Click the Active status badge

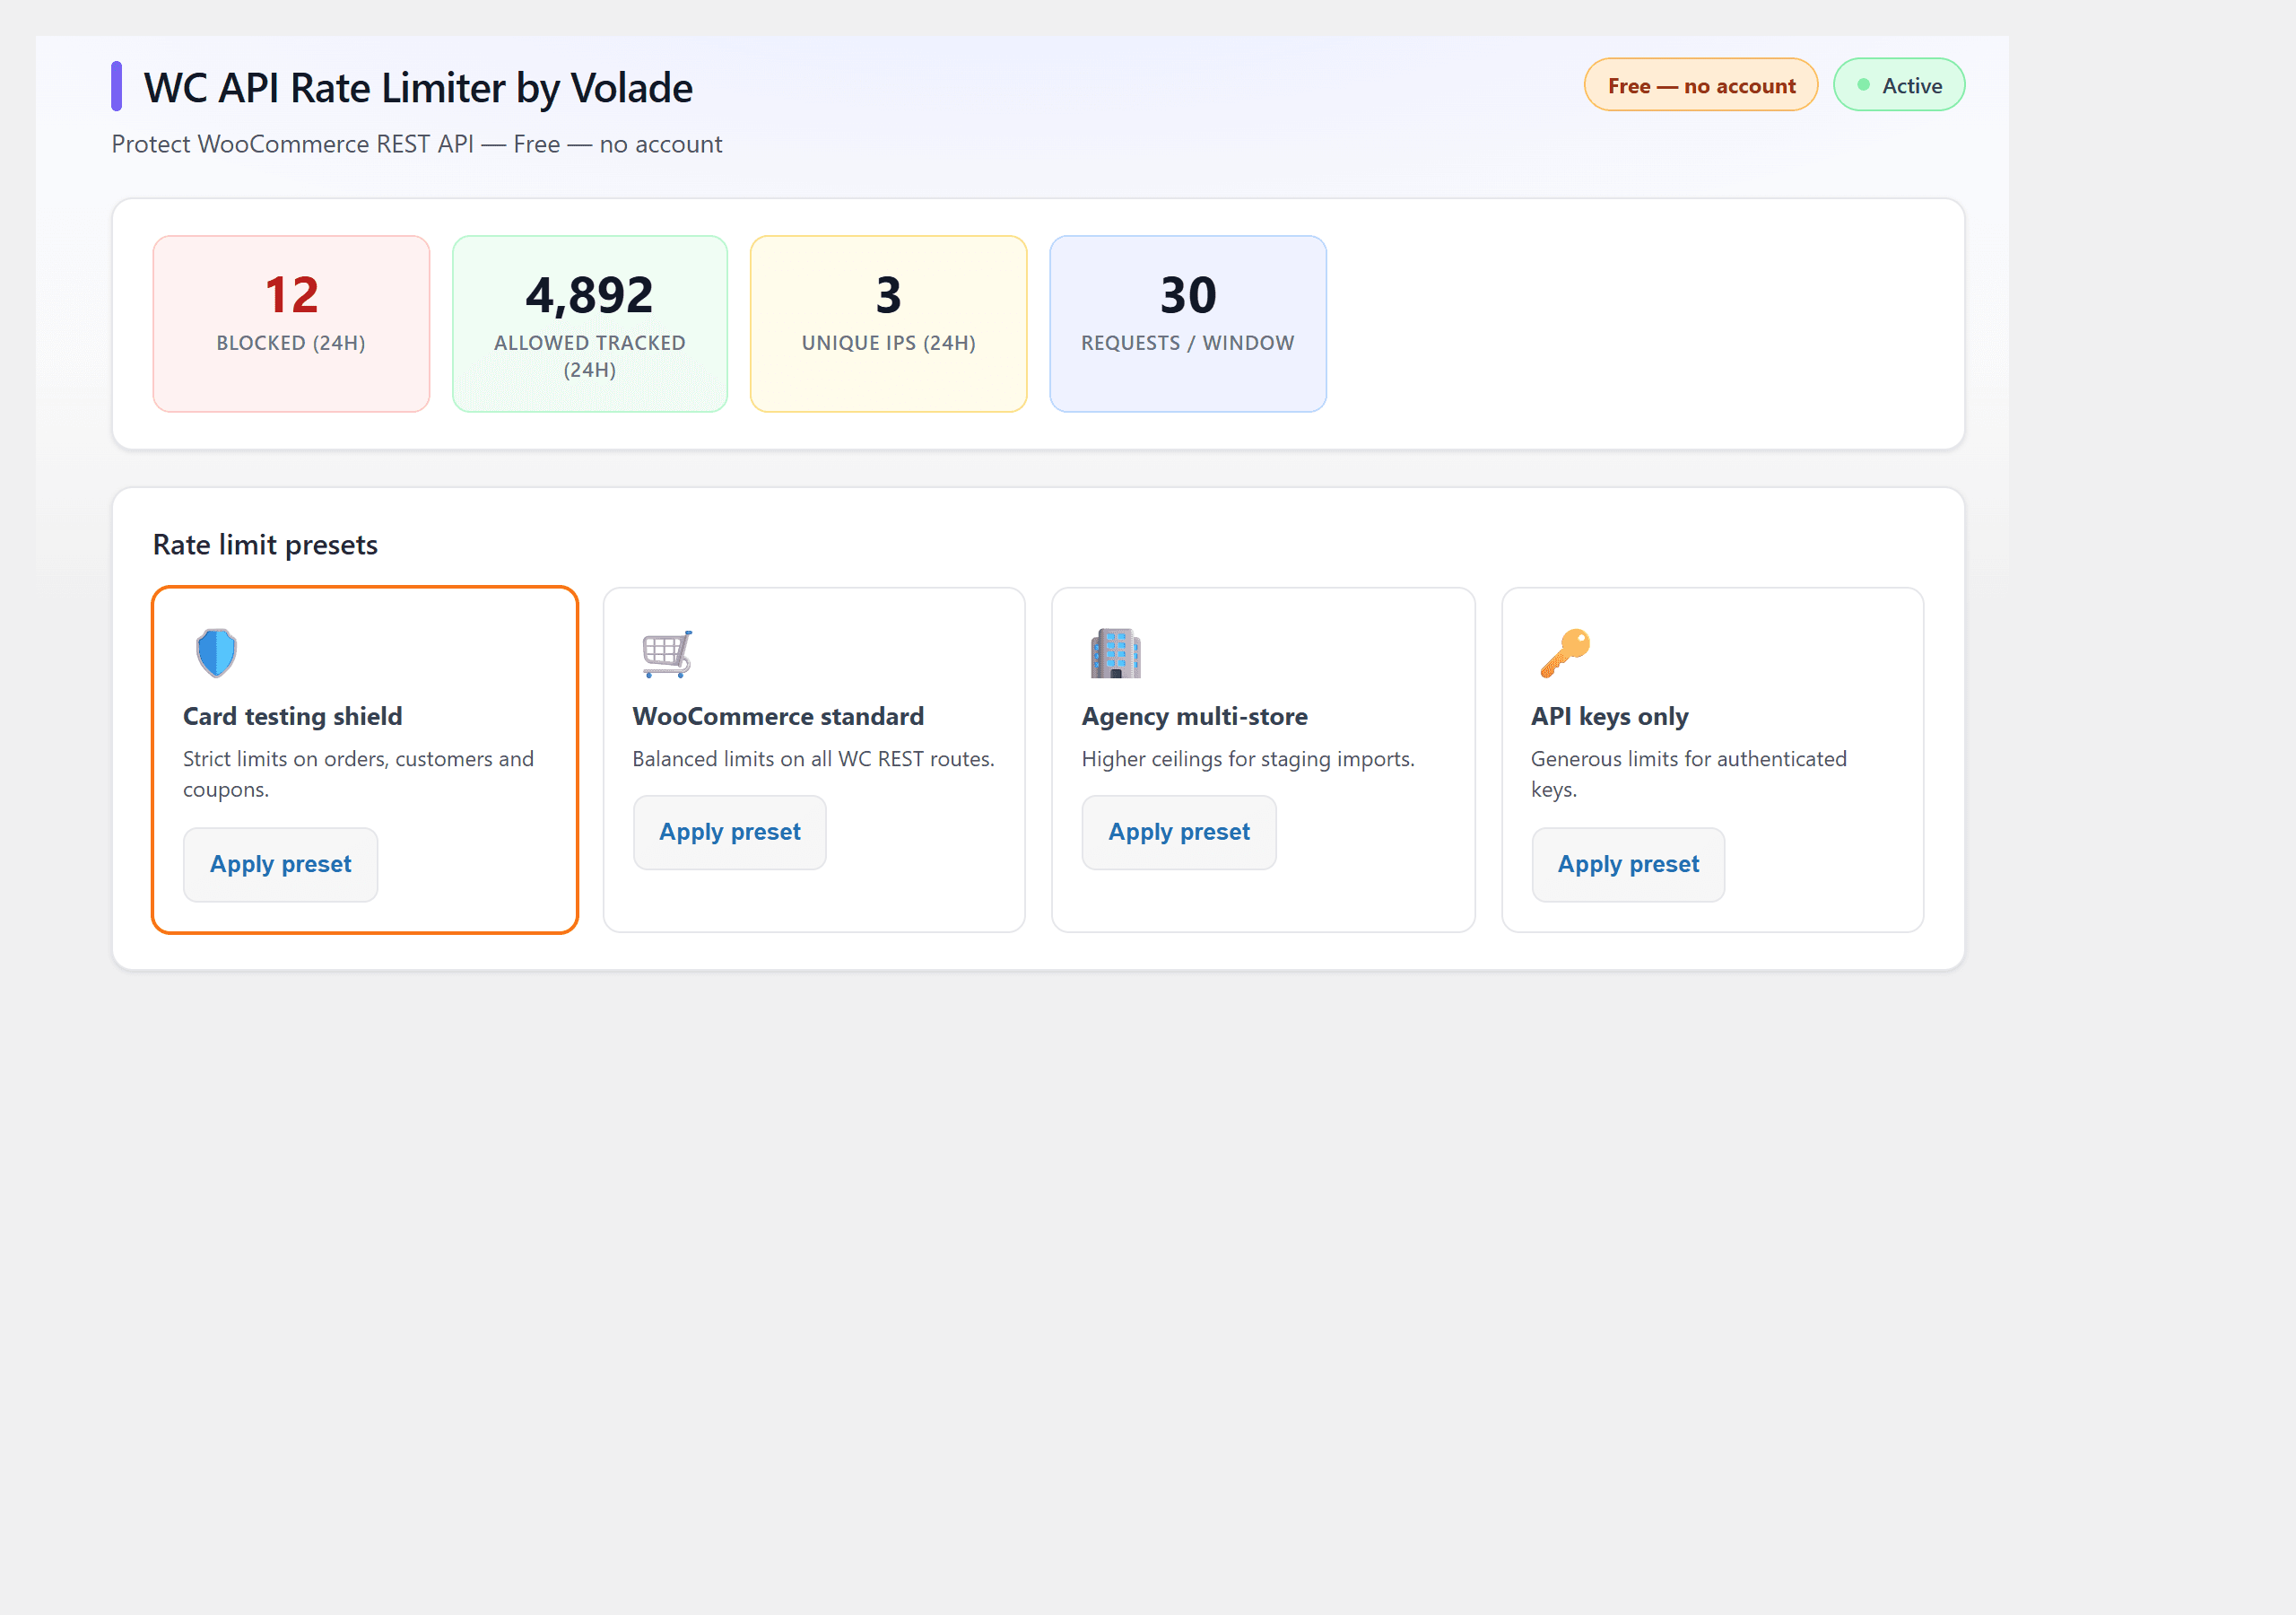pos(1899,85)
